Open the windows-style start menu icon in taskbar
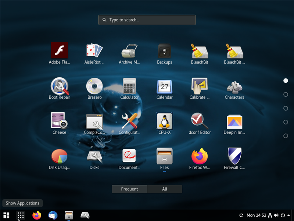Screen dimensions: 294x221 tap(6, 215)
